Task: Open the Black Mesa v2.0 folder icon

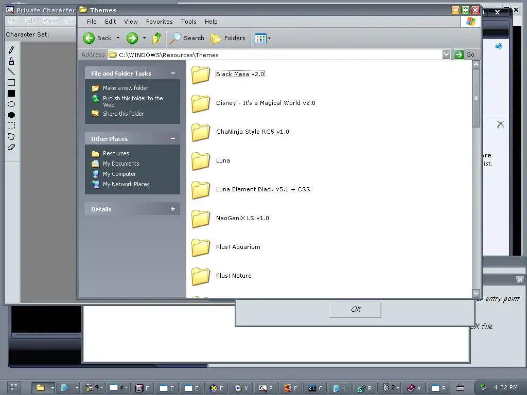Action: [201, 75]
